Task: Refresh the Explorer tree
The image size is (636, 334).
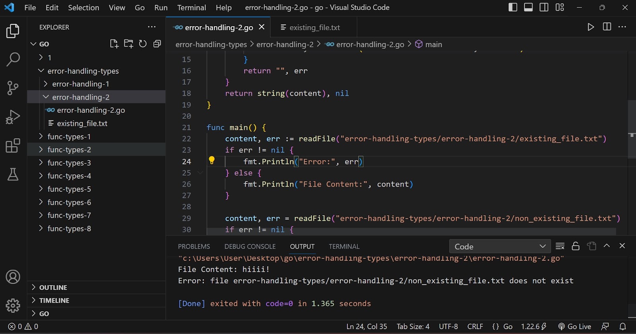Action: [x=143, y=44]
